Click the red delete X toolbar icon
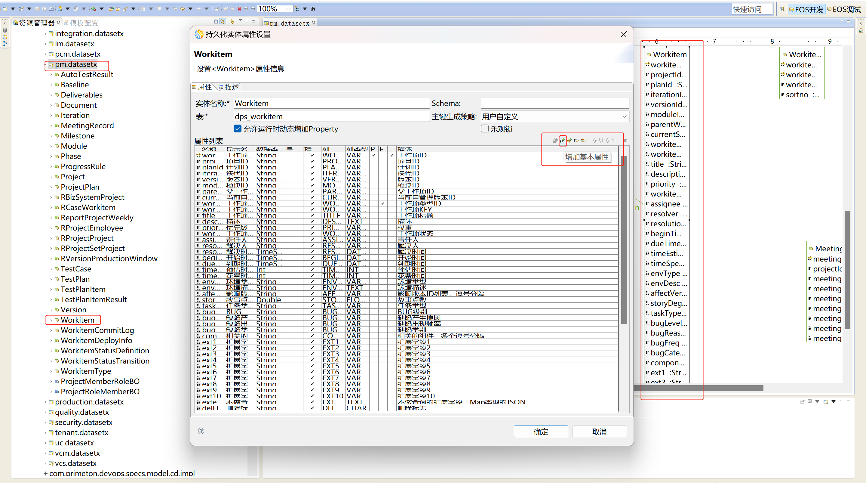 [x=239, y=9]
